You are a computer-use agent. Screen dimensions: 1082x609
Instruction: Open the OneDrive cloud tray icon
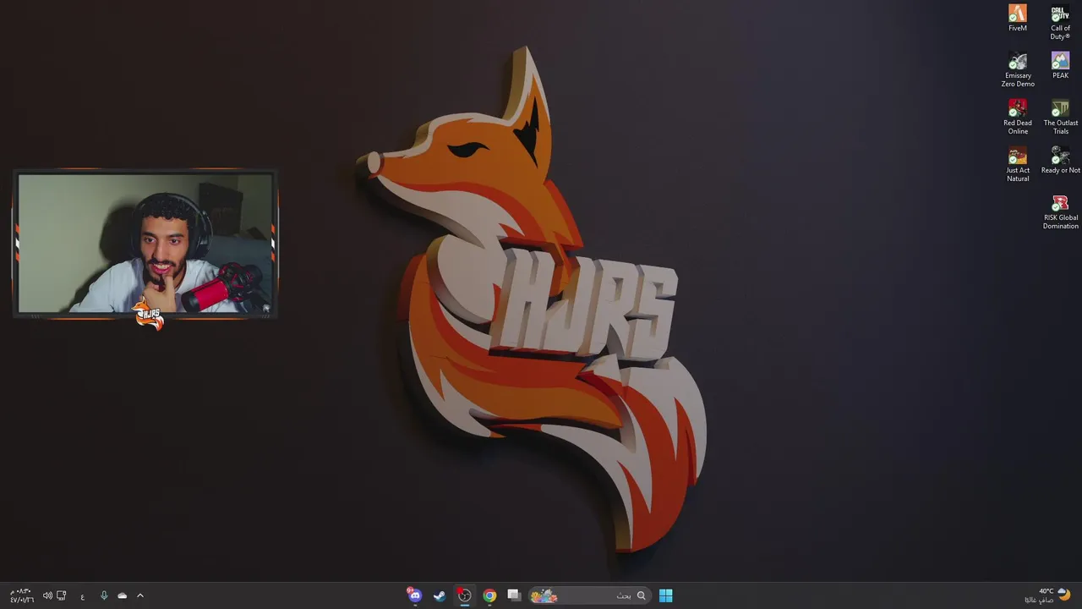[123, 595]
